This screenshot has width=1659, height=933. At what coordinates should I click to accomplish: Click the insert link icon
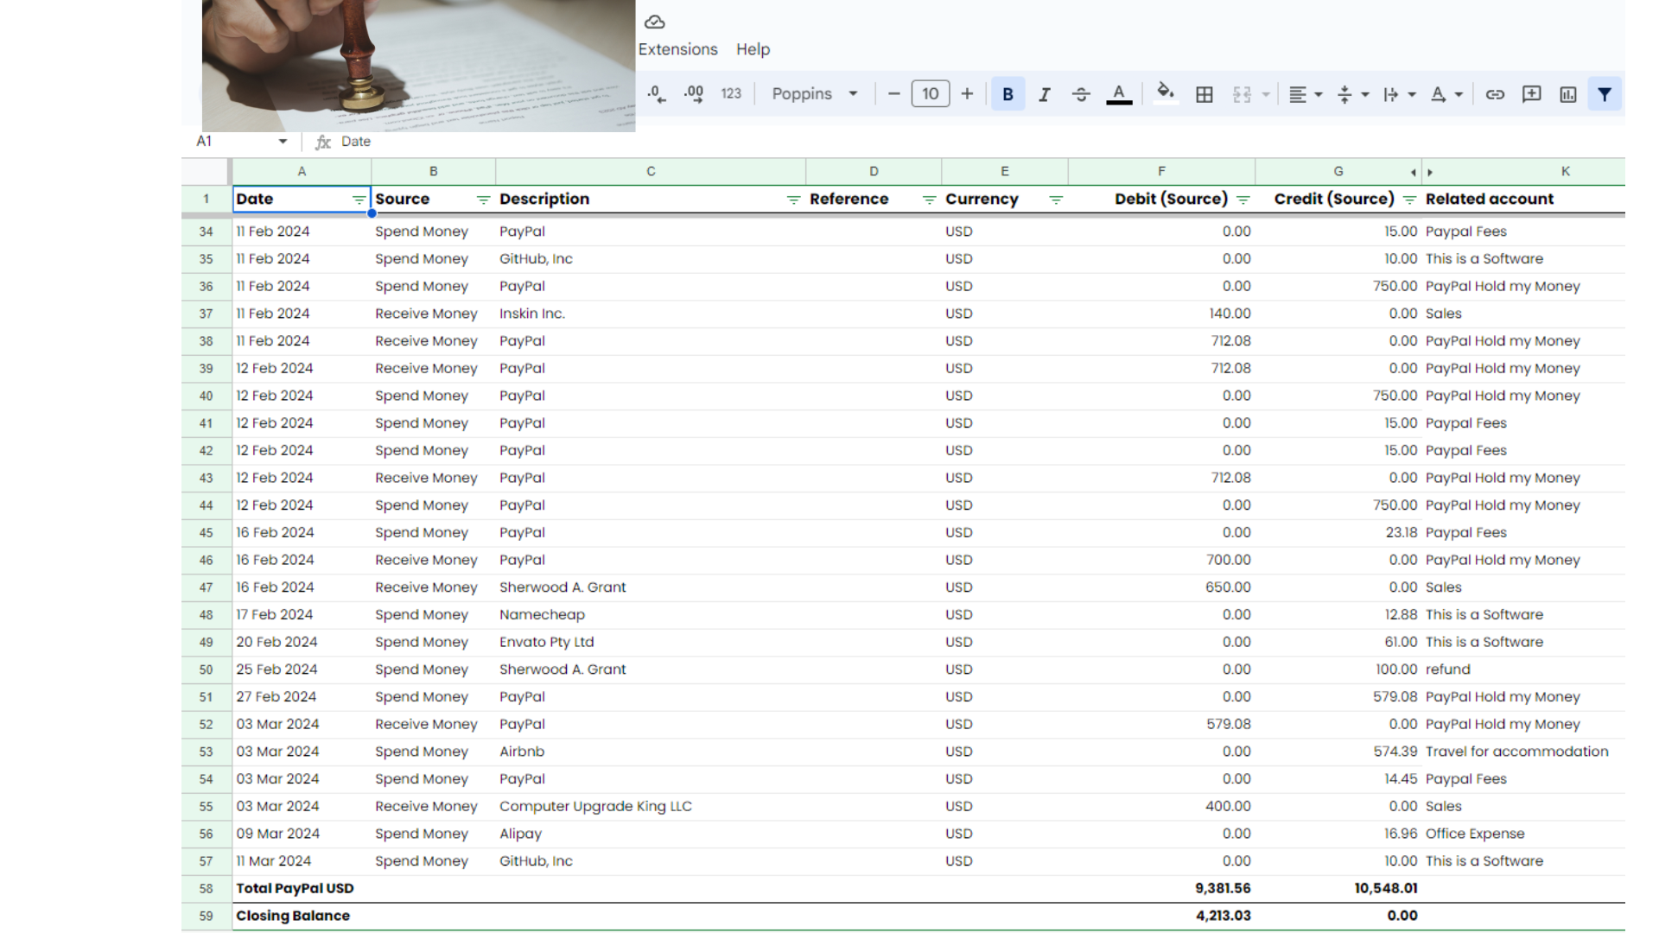coord(1495,94)
